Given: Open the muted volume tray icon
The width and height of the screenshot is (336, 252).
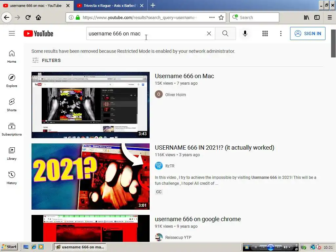Looking at the screenshot, I should (318, 247).
